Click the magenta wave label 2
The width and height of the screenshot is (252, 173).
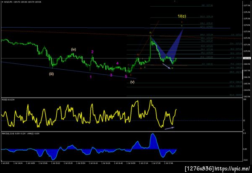92,52
